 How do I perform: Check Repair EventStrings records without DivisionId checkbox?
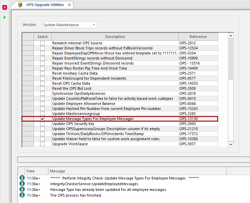43,58
